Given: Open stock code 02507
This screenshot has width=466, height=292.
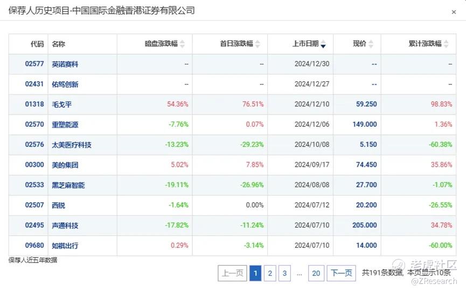Looking at the screenshot, I should click(34, 205).
